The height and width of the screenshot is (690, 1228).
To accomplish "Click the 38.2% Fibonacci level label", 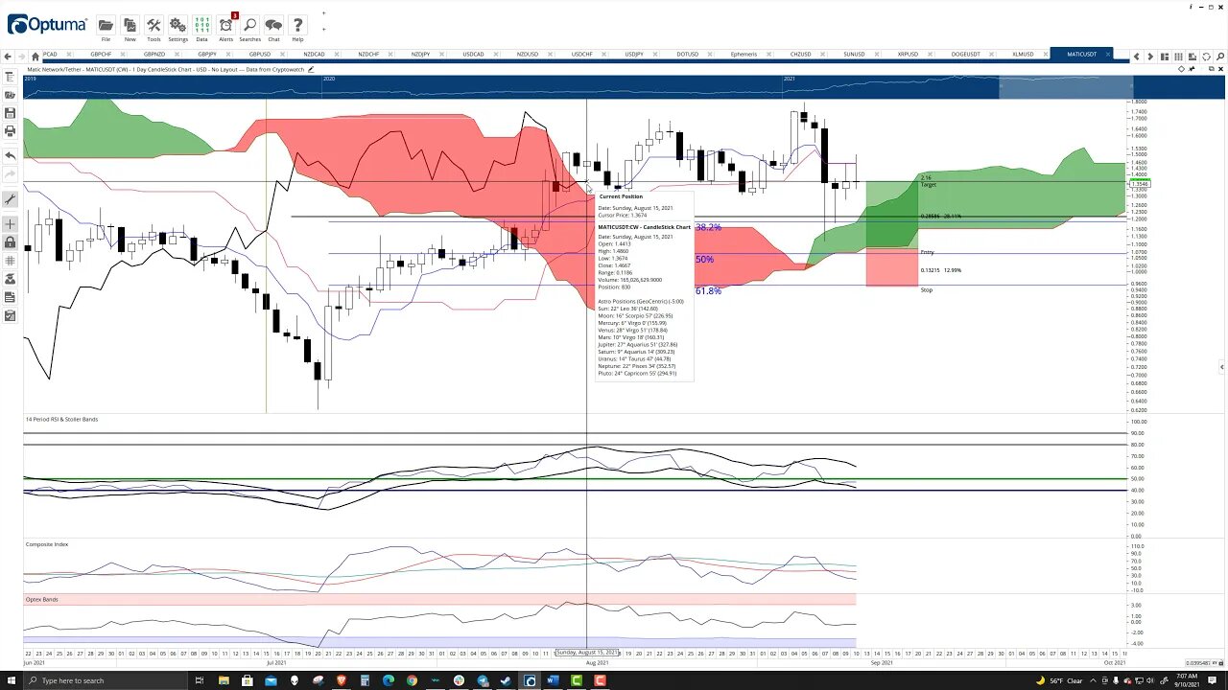I will (x=708, y=228).
